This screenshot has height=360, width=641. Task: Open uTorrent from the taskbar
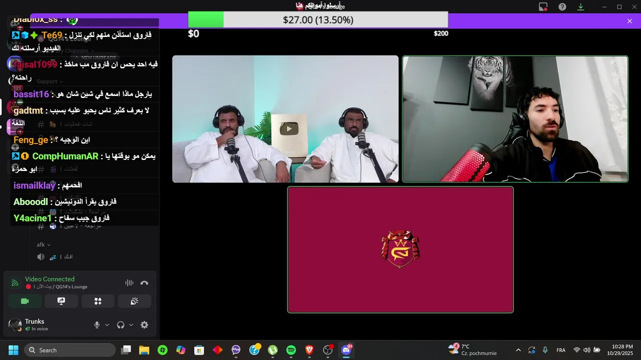point(273,350)
